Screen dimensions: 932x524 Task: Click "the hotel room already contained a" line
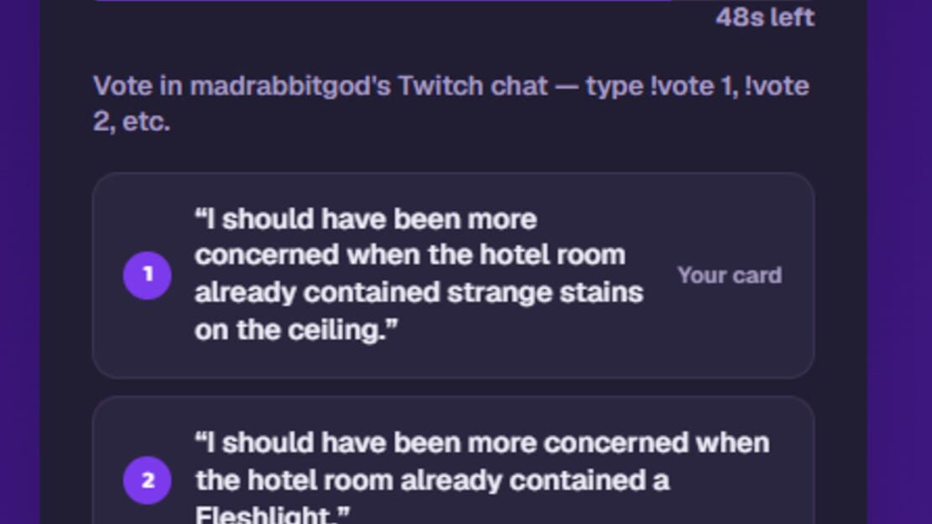coord(432,480)
